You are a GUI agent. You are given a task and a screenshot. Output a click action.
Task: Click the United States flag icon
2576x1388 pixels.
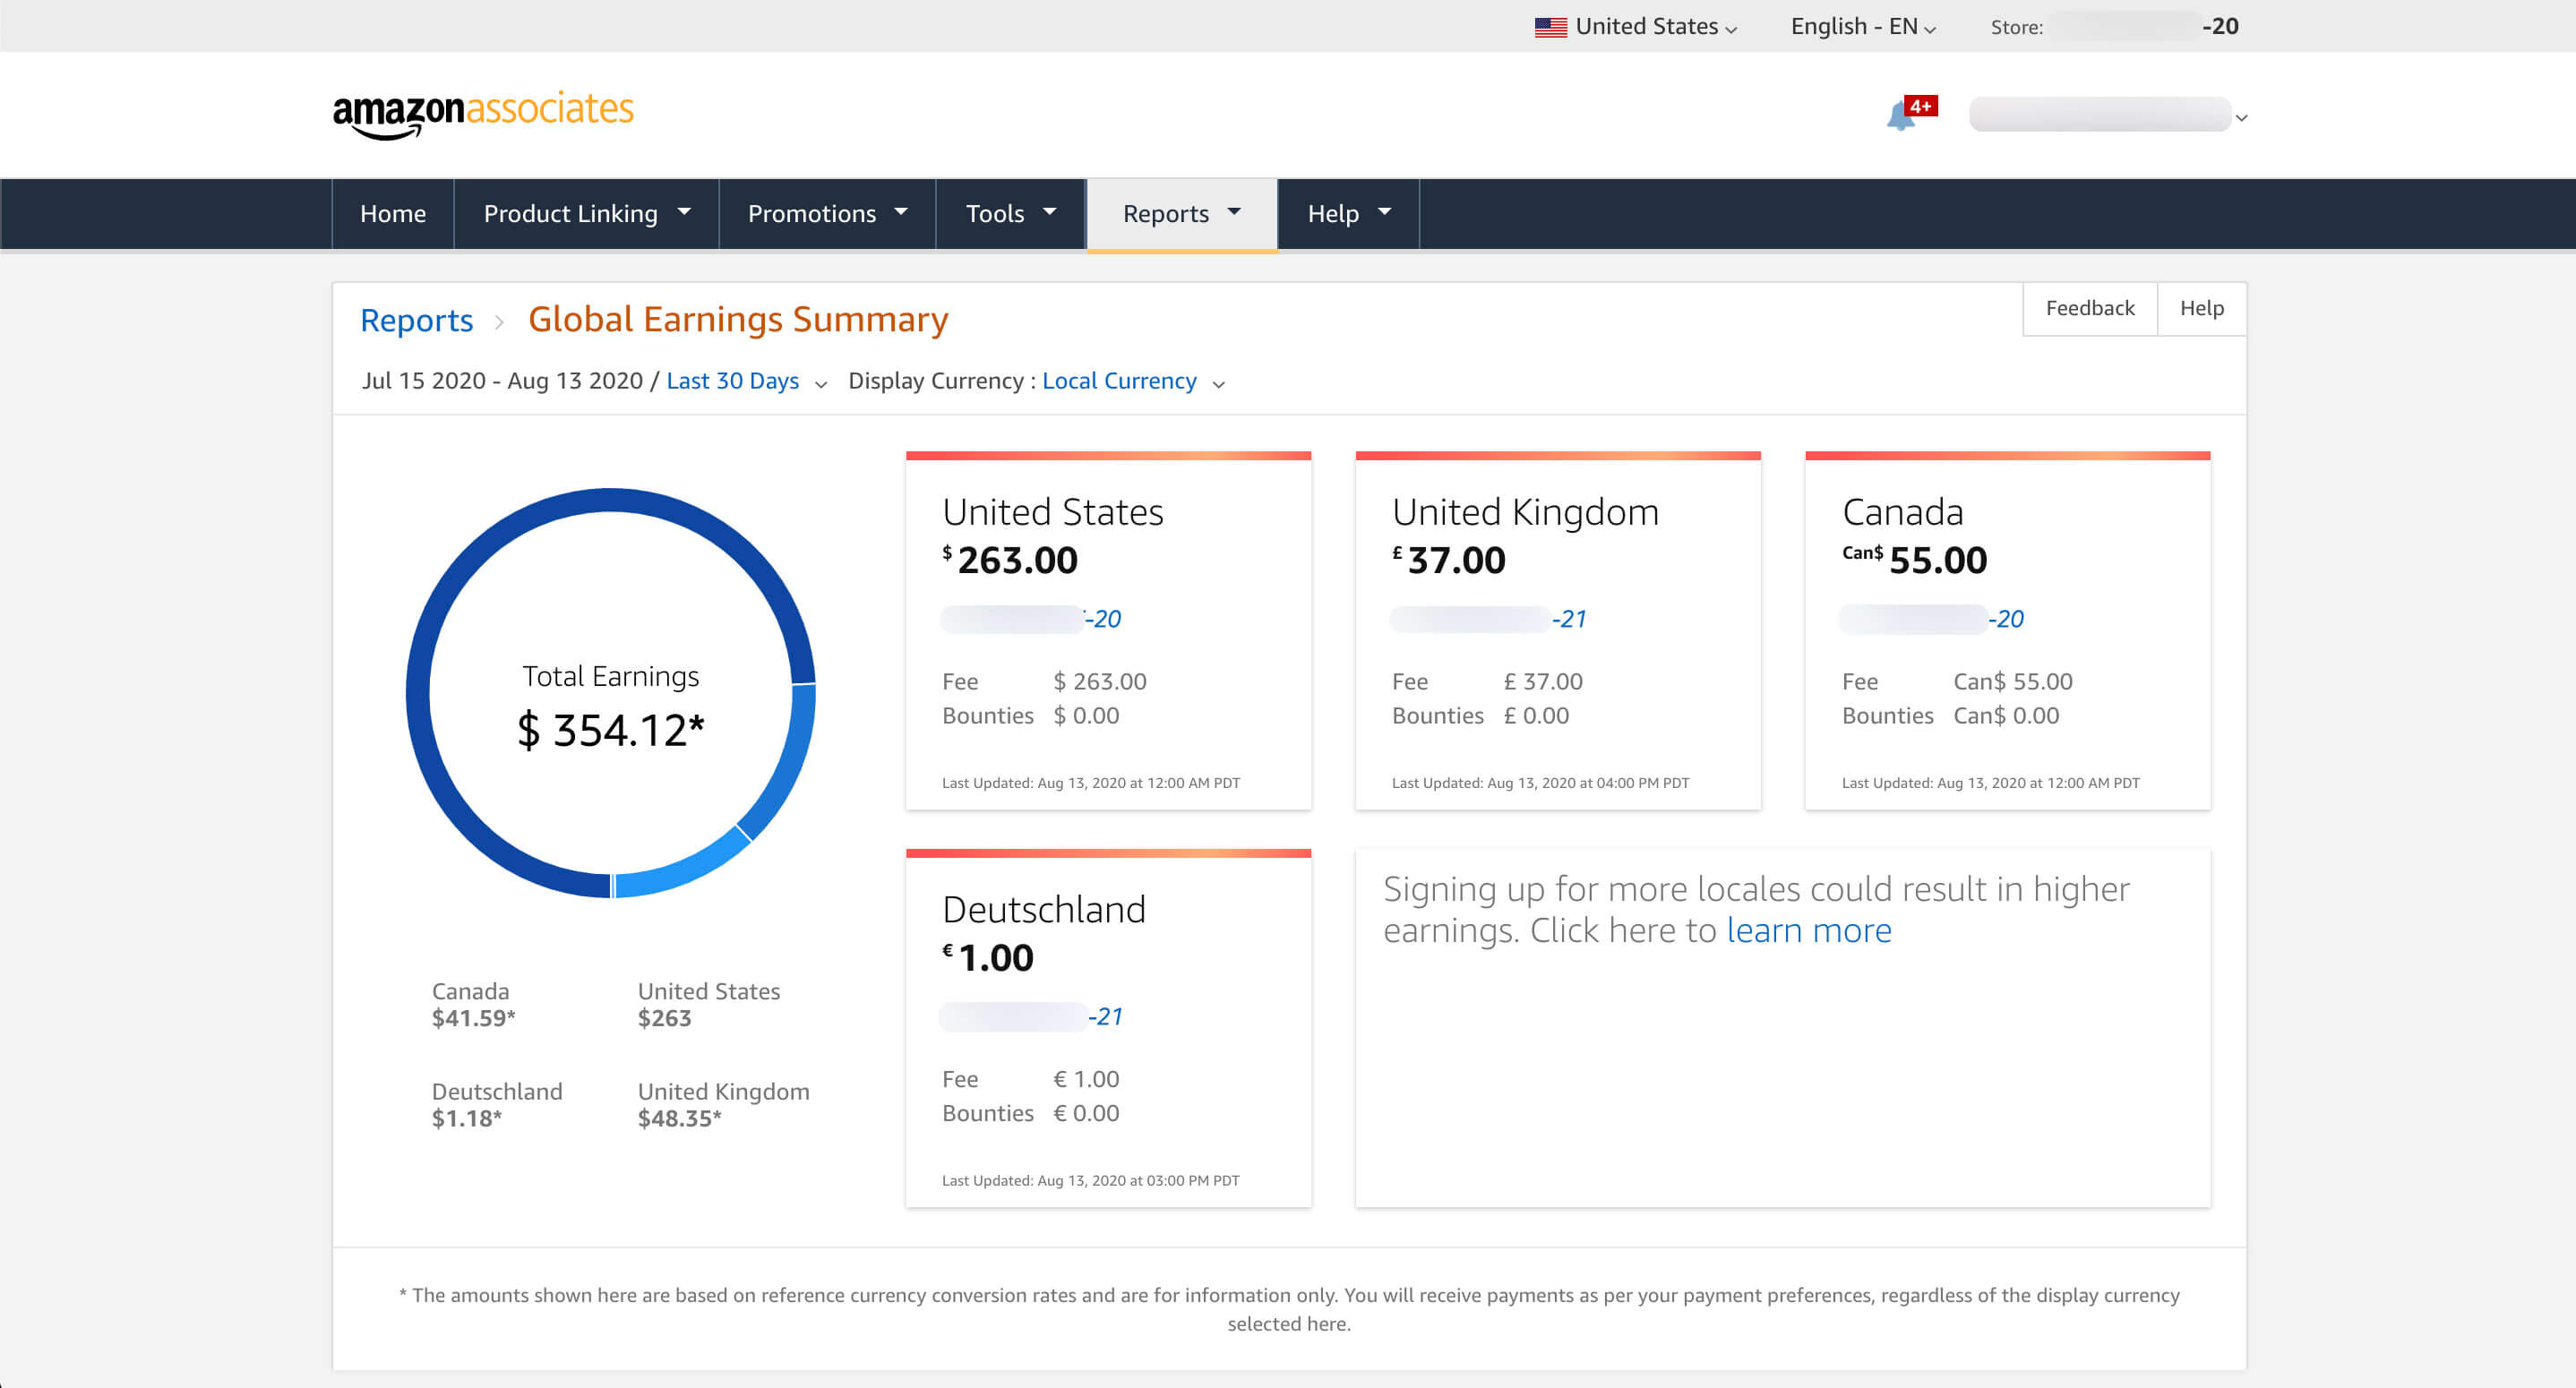click(x=1550, y=27)
